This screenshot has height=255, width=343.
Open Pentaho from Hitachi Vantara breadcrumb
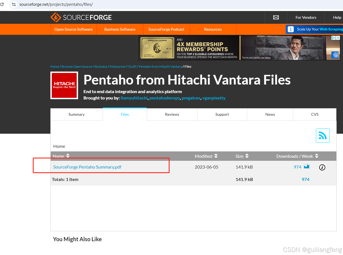click(161, 67)
